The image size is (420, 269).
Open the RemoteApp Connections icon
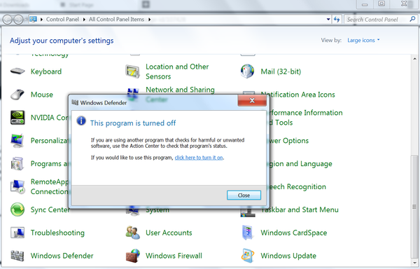17,187
